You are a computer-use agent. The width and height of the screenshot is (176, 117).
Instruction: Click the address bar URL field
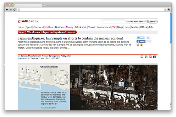click(92, 10)
